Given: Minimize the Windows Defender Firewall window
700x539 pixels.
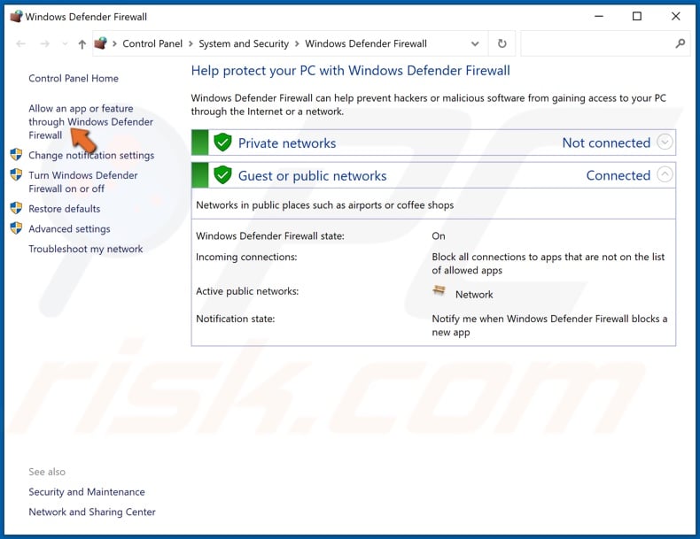Looking at the screenshot, I should 599,17.
